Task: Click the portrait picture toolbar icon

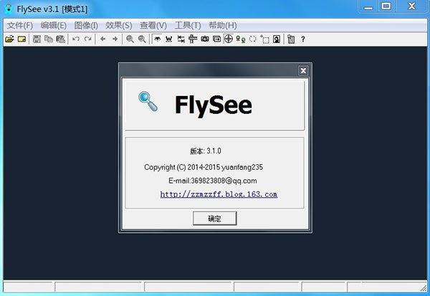Action: click(277, 39)
